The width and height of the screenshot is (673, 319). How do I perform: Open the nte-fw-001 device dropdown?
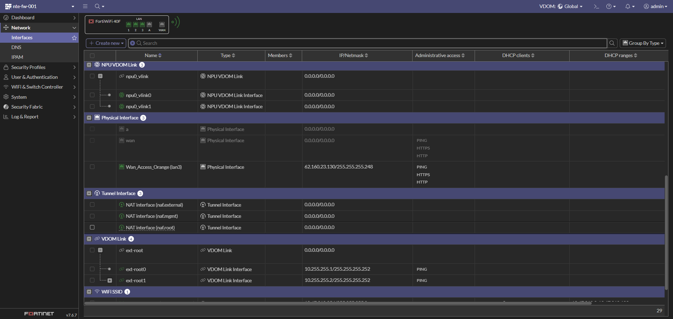click(40, 6)
